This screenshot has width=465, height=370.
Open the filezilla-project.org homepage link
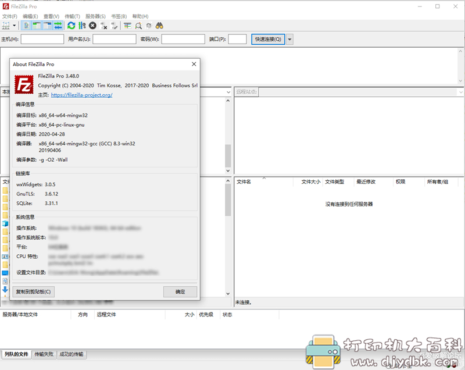(81, 95)
